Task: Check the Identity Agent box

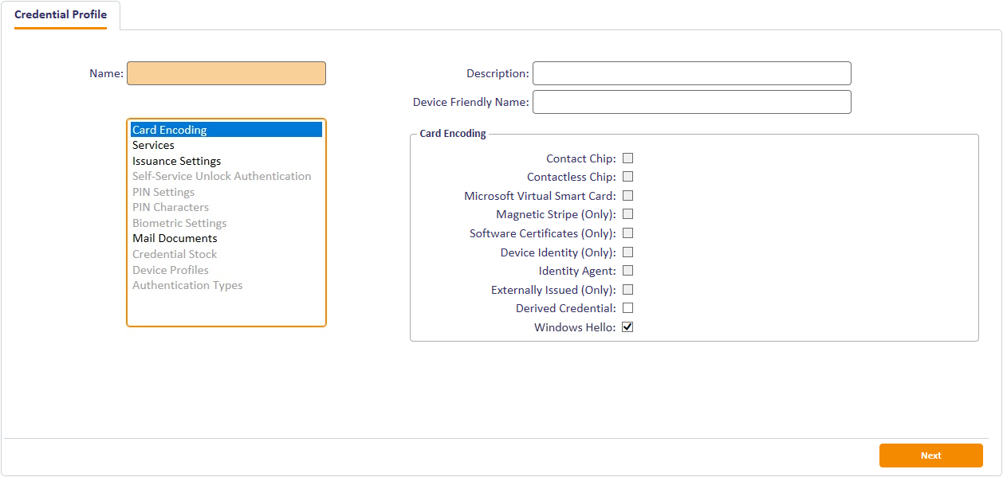Action: click(627, 271)
